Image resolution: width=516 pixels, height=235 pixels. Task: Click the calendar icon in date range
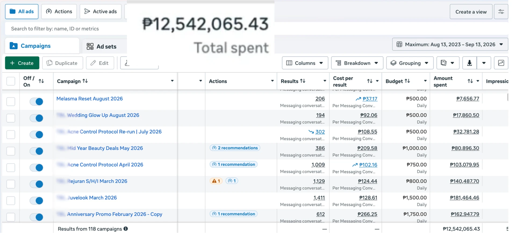coord(399,44)
